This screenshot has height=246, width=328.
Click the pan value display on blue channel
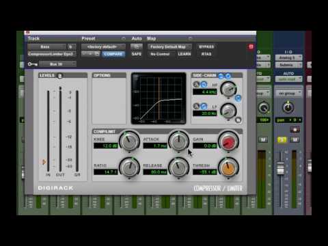(288, 120)
